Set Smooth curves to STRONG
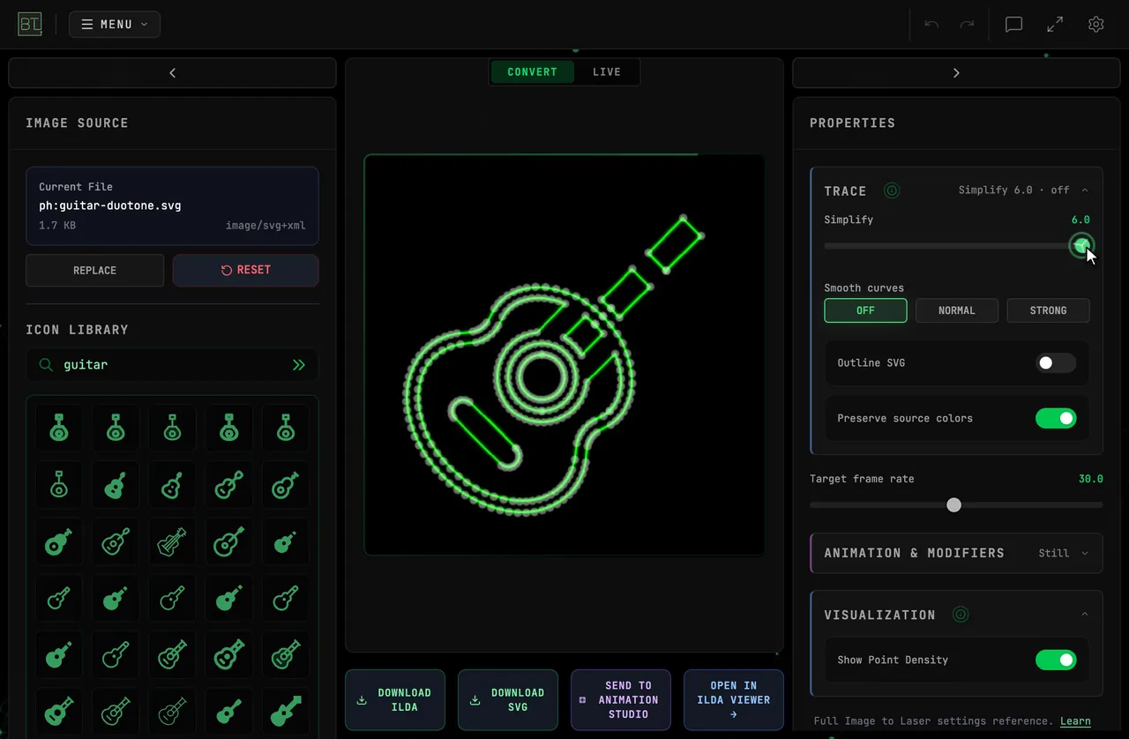This screenshot has height=739, width=1129. [x=1048, y=310]
